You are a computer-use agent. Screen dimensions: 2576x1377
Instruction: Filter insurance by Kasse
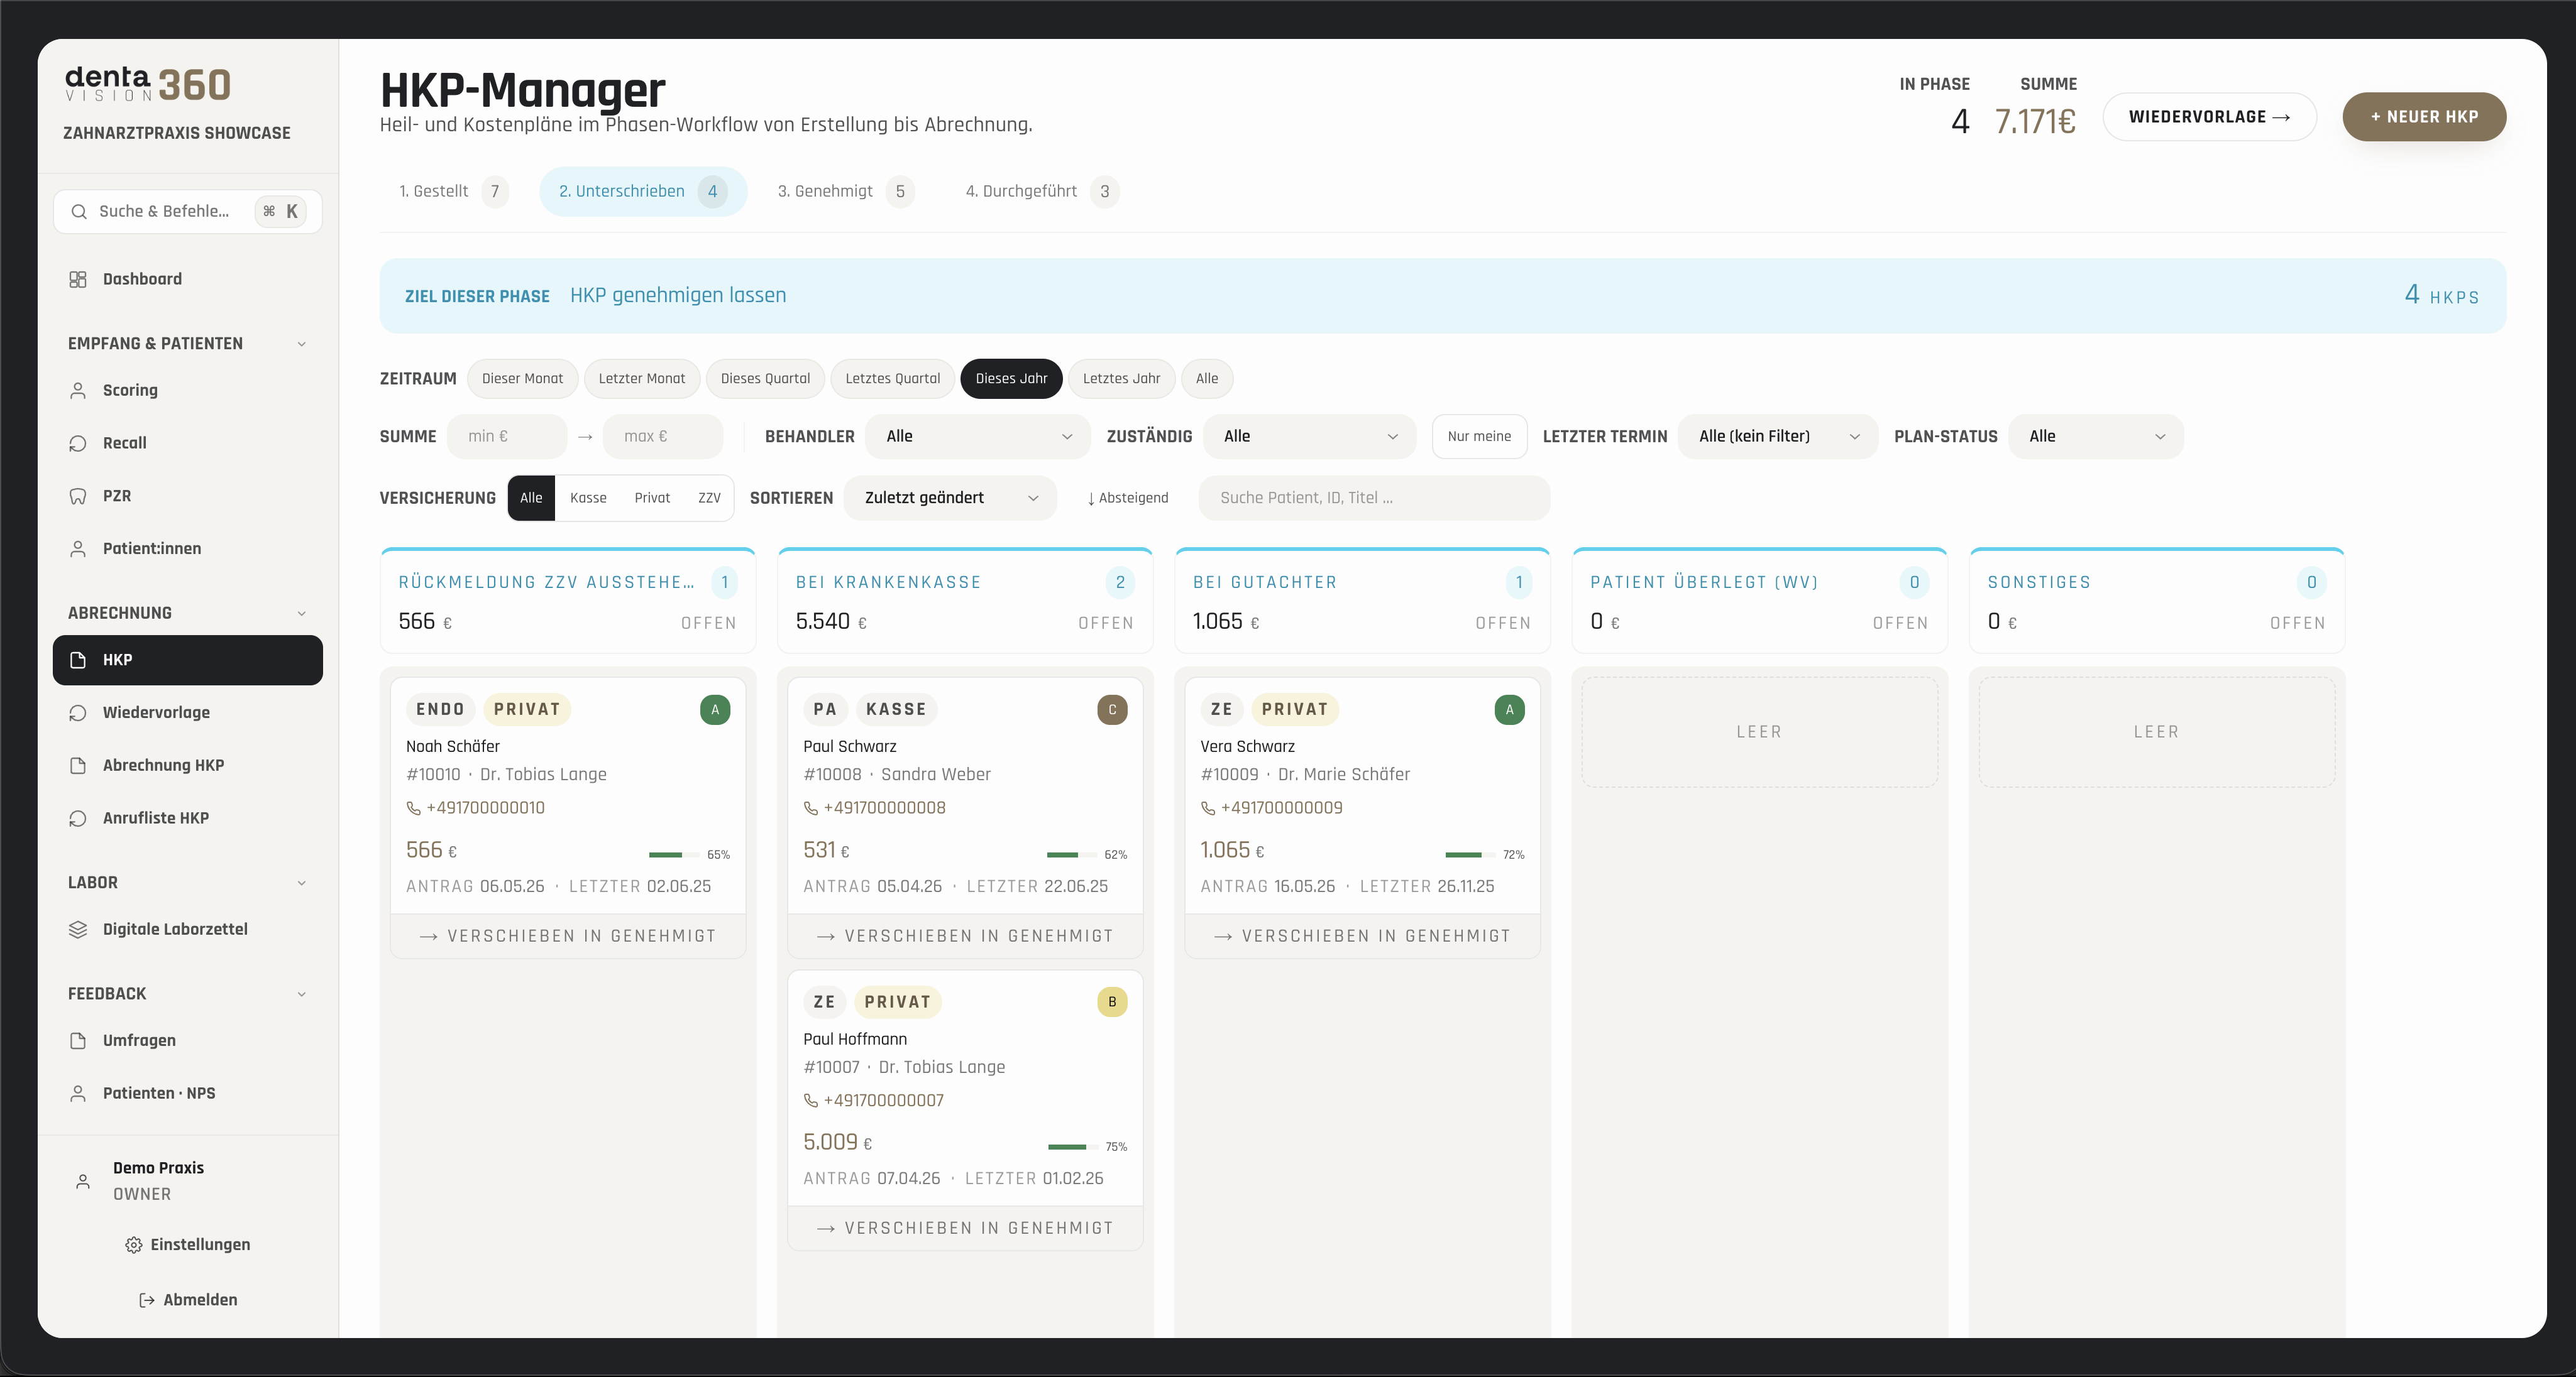pos(588,498)
